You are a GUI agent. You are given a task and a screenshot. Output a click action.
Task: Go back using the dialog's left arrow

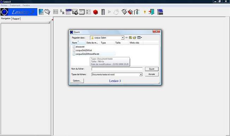127,37
